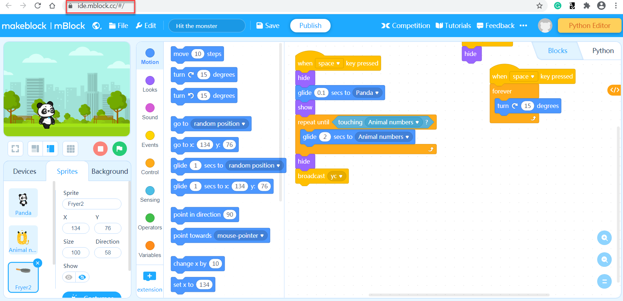Select the grid stage layout toggle
The width and height of the screenshot is (623, 301).
point(71,149)
